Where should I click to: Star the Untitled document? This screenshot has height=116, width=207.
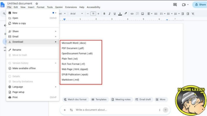click(x=37, y=4)
